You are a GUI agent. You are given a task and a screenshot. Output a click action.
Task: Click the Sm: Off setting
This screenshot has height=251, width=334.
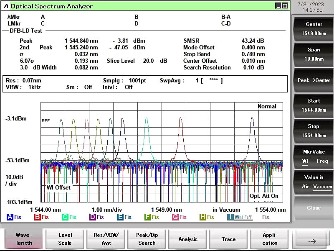79,87
